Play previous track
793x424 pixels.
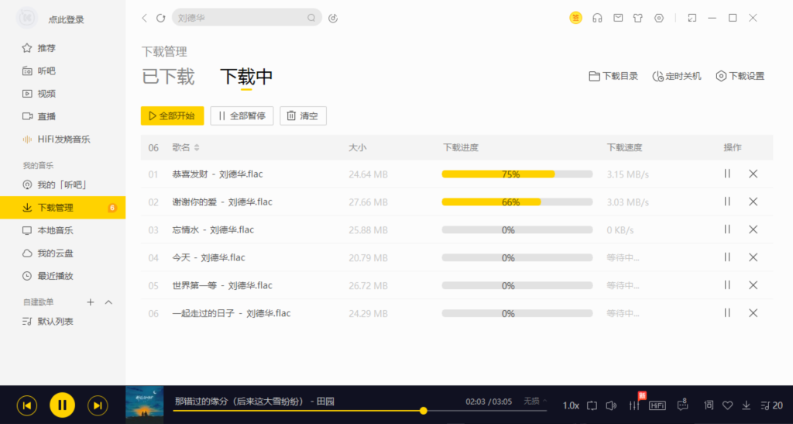tap(27, 405)
